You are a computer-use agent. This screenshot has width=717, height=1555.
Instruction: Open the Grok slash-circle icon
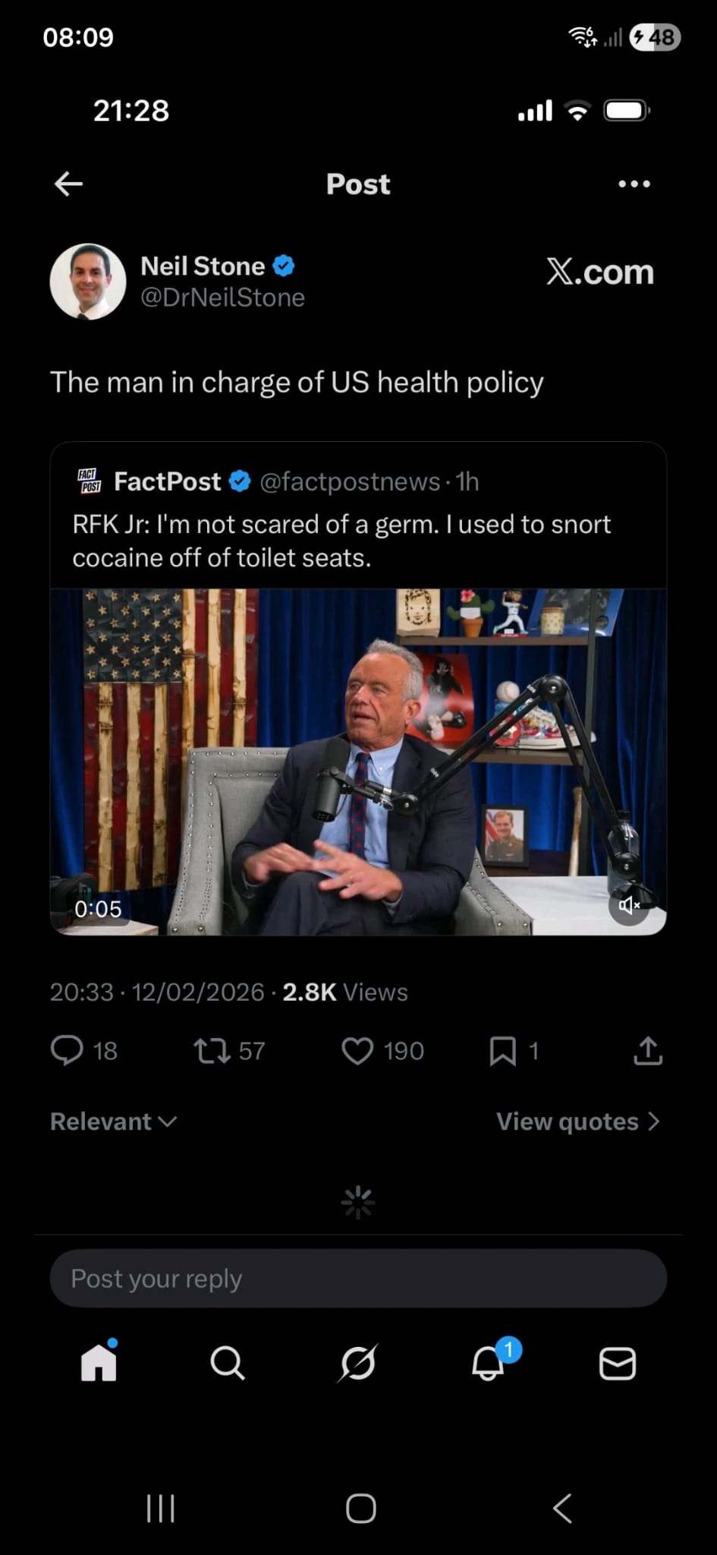pyautogui.click(x=357, y=1363)
